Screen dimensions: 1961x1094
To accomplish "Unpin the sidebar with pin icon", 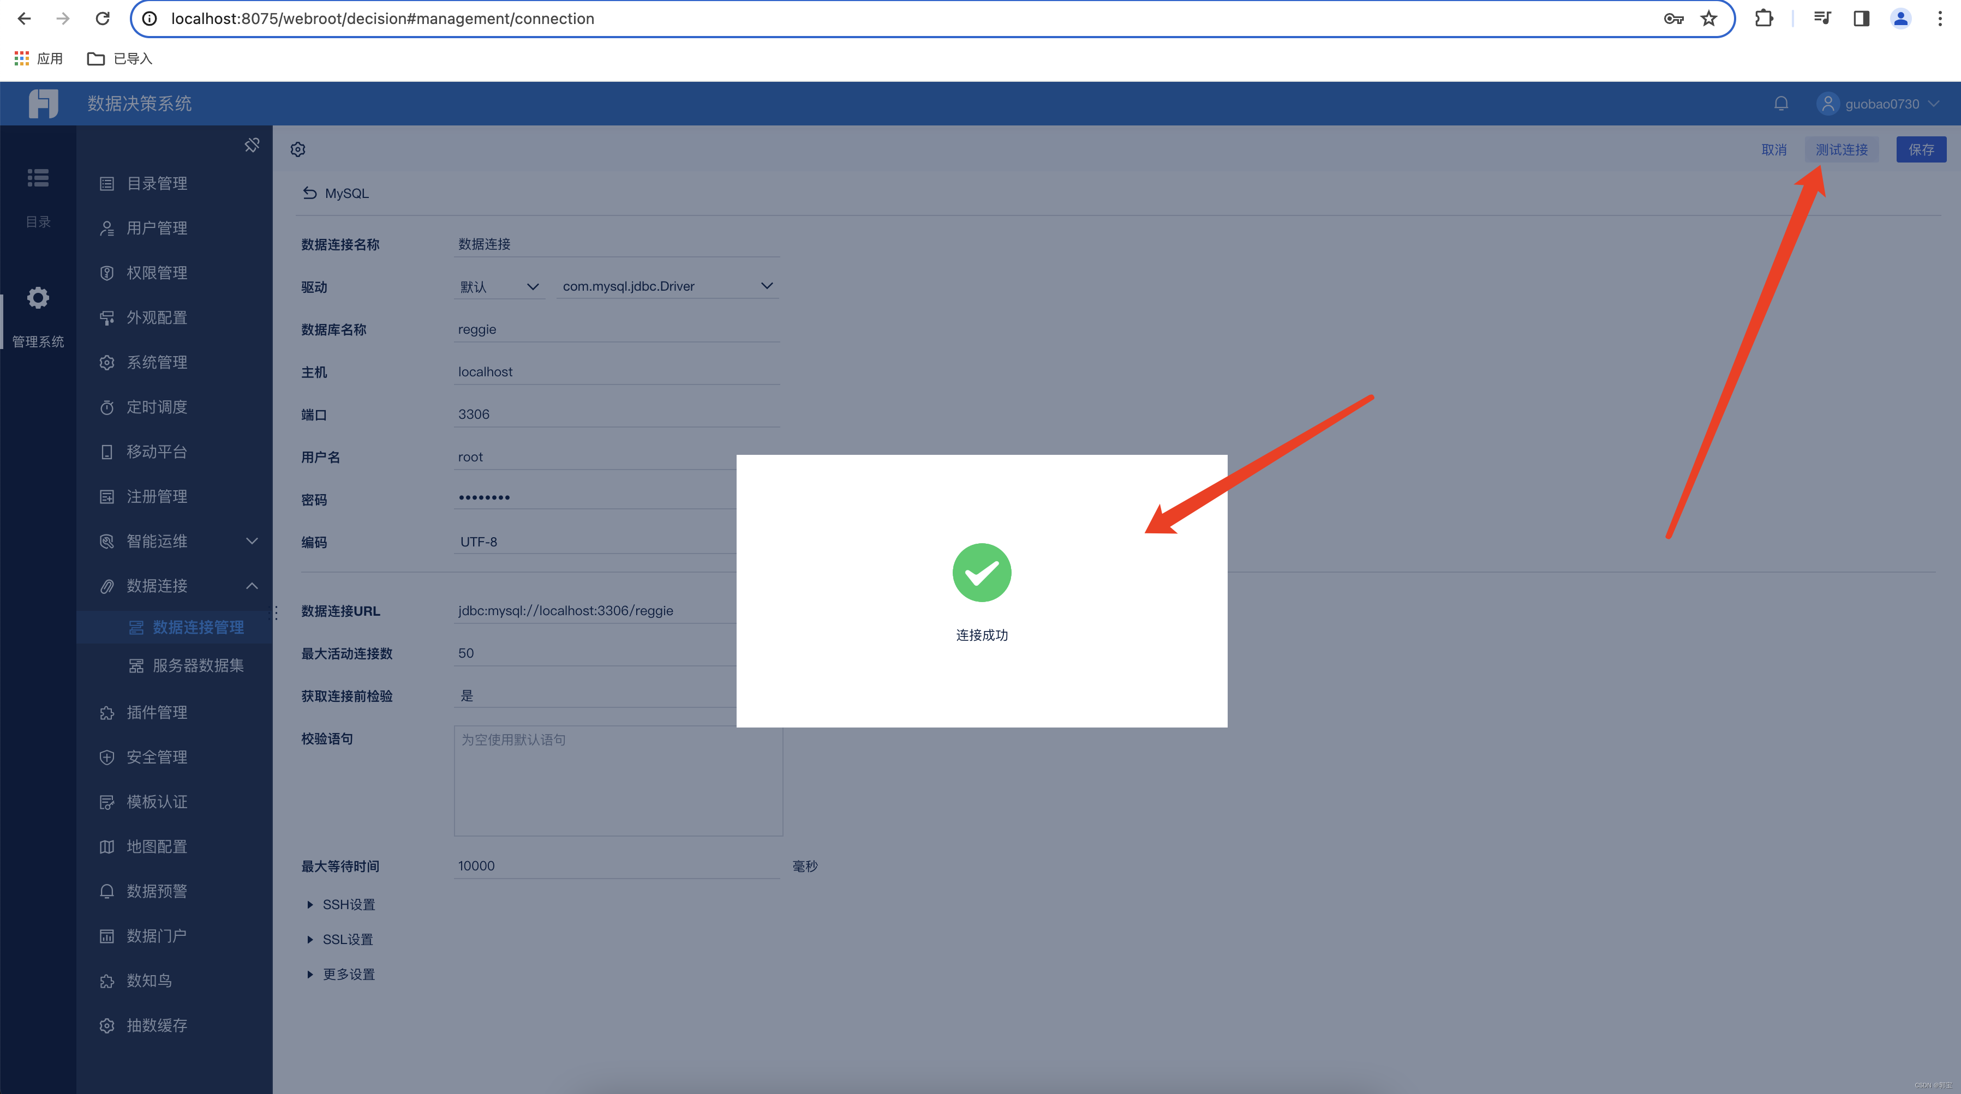I will 252,145.
